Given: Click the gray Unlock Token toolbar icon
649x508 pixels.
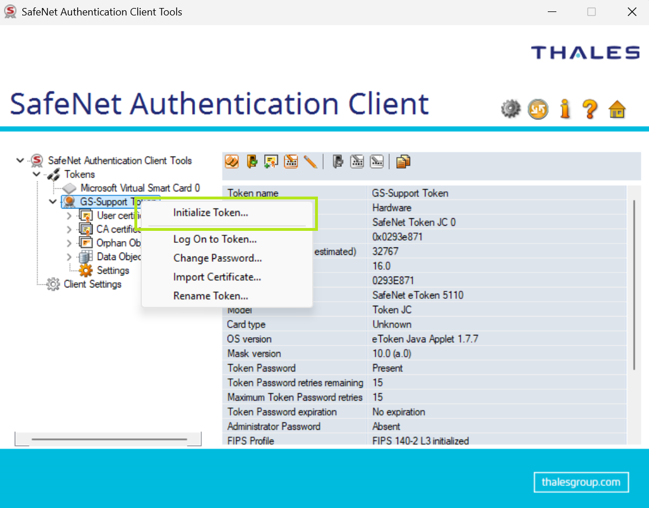Looking at the screenshot, I should pos(377,161).
